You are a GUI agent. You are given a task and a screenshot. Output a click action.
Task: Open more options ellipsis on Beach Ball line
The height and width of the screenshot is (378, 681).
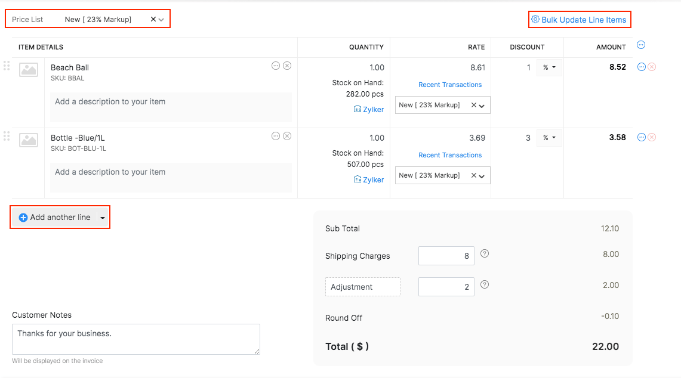[275, 66]
